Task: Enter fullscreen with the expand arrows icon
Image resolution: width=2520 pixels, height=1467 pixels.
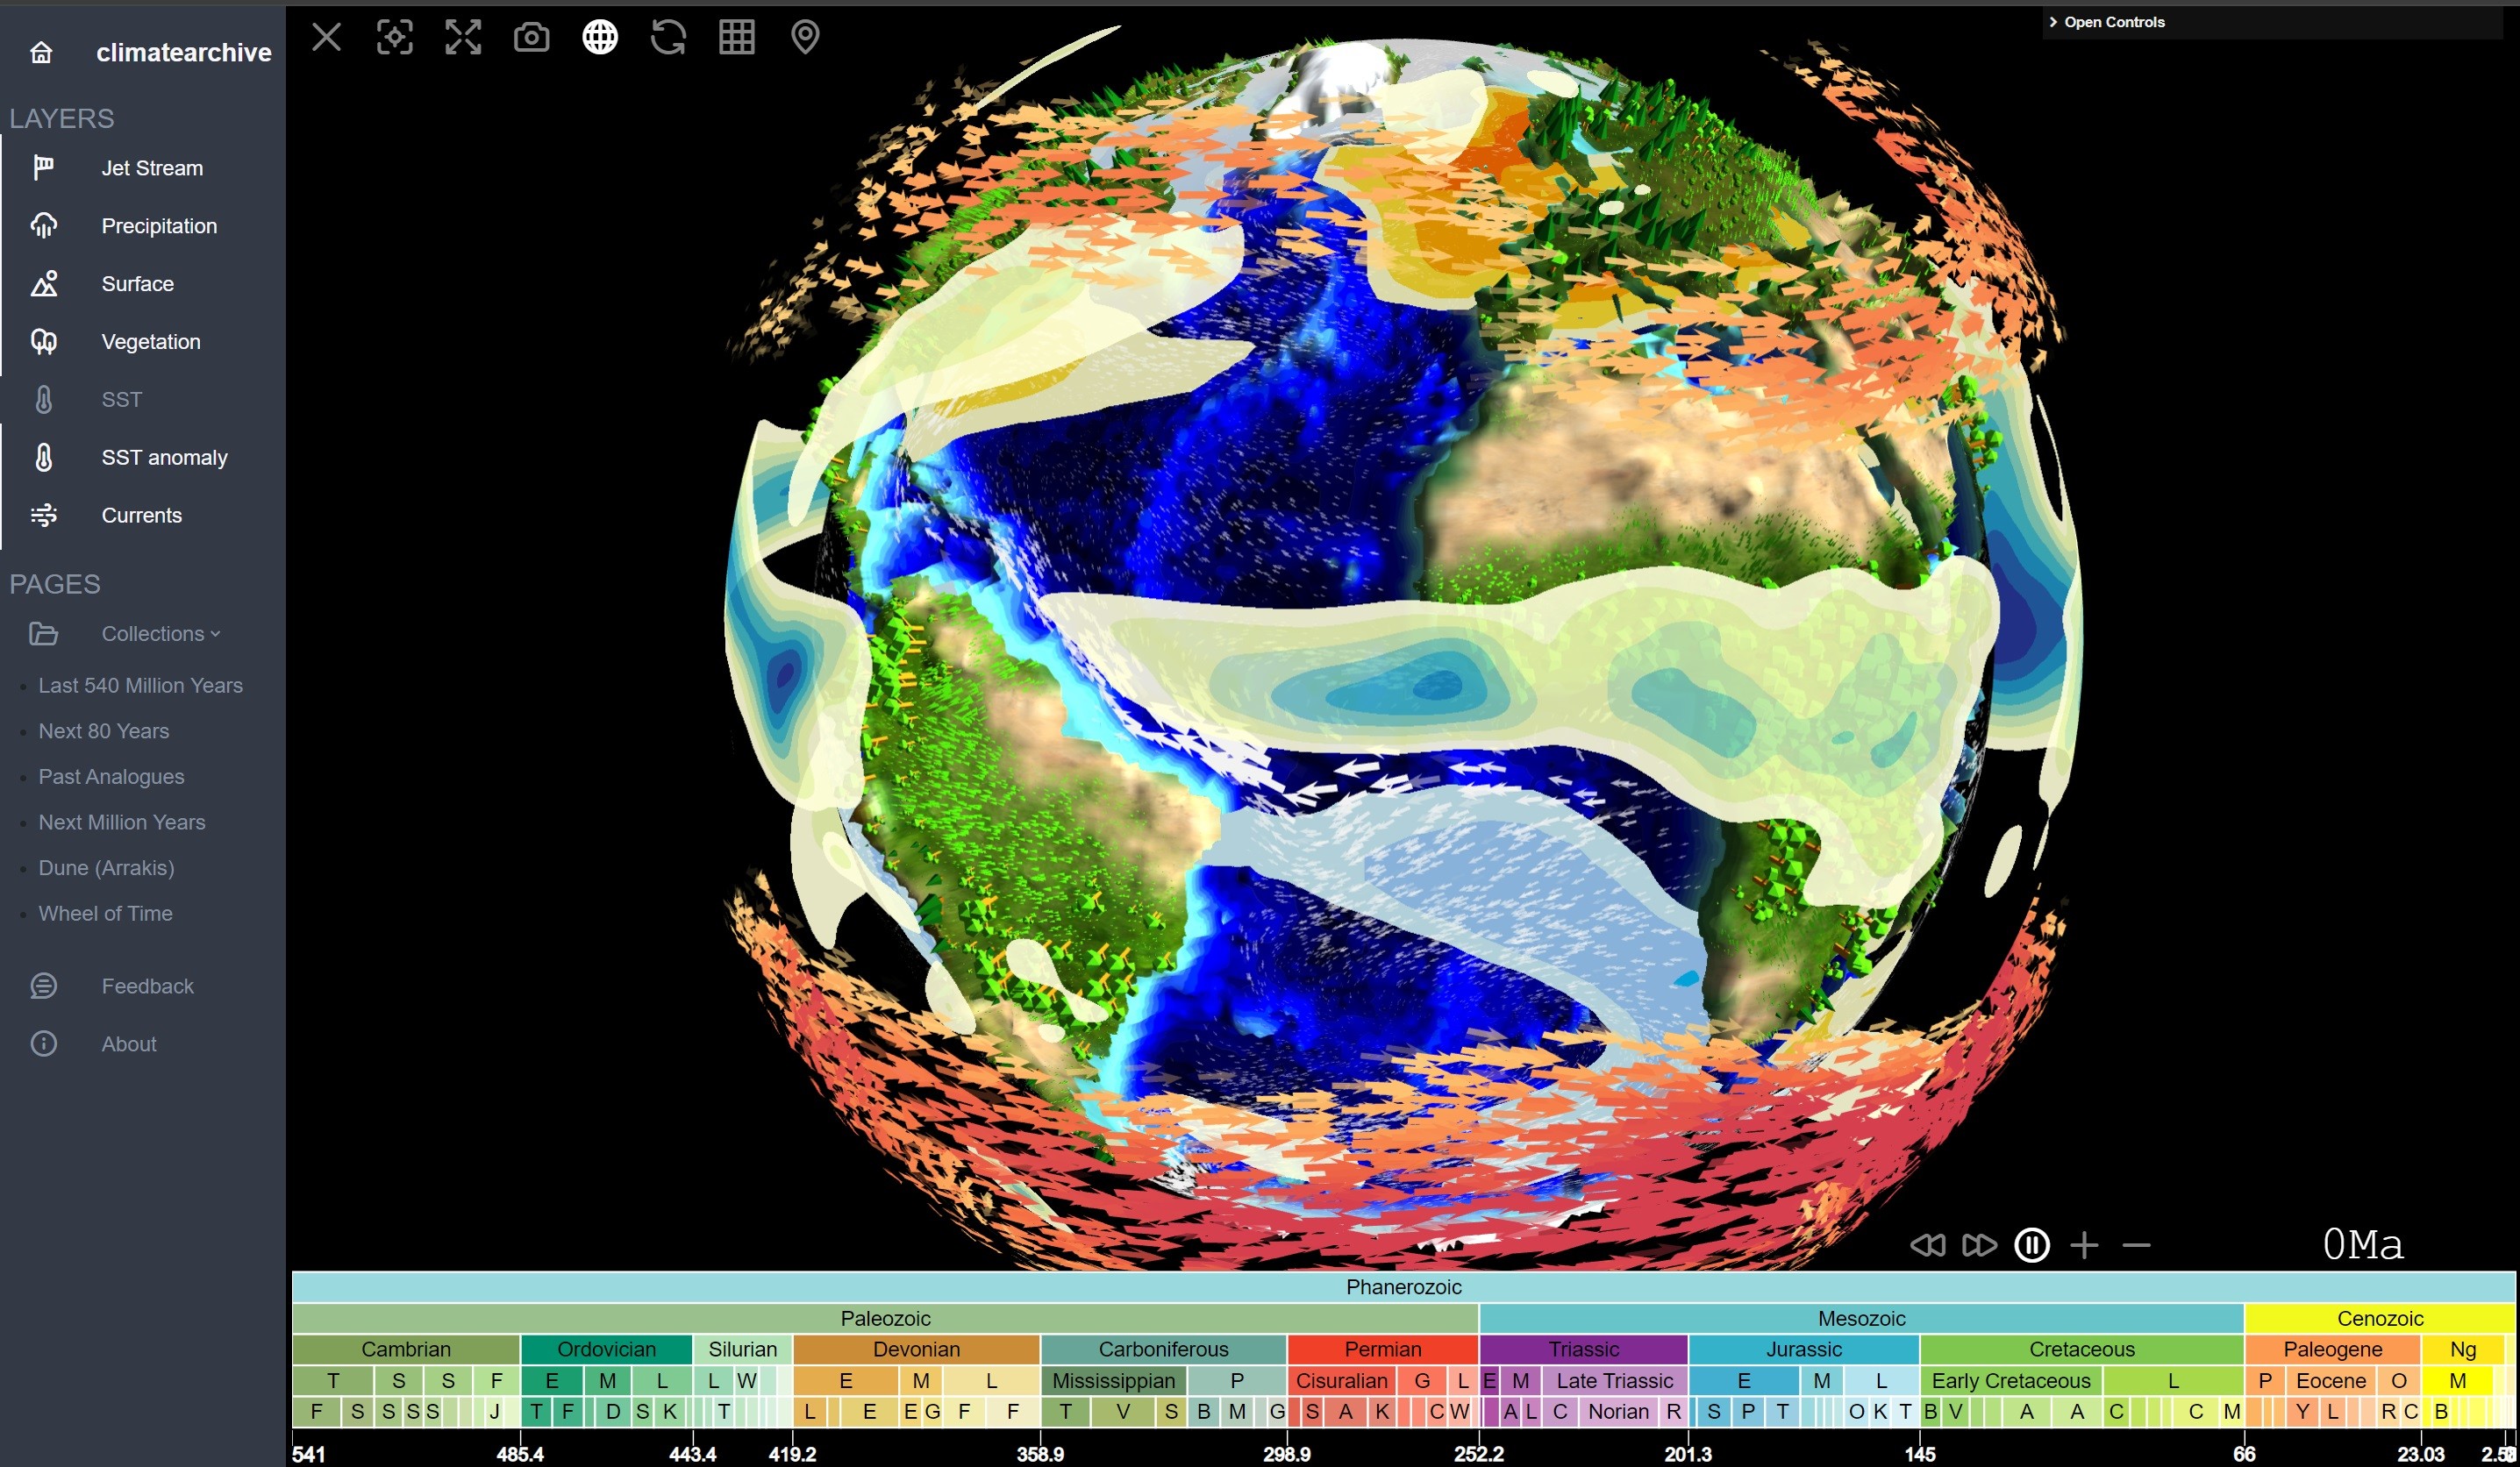Action: click(463, 37)
